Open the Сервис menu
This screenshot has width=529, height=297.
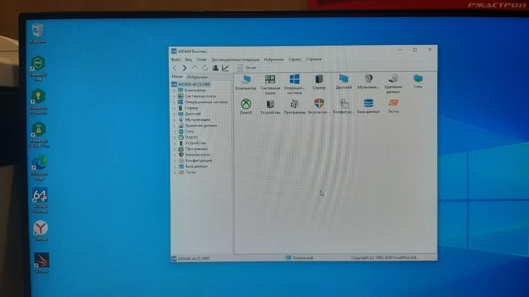point(295,59)
